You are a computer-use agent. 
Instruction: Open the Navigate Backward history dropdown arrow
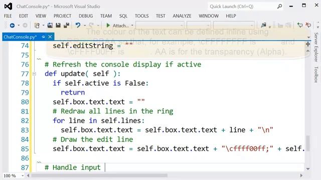coord(19,25)
